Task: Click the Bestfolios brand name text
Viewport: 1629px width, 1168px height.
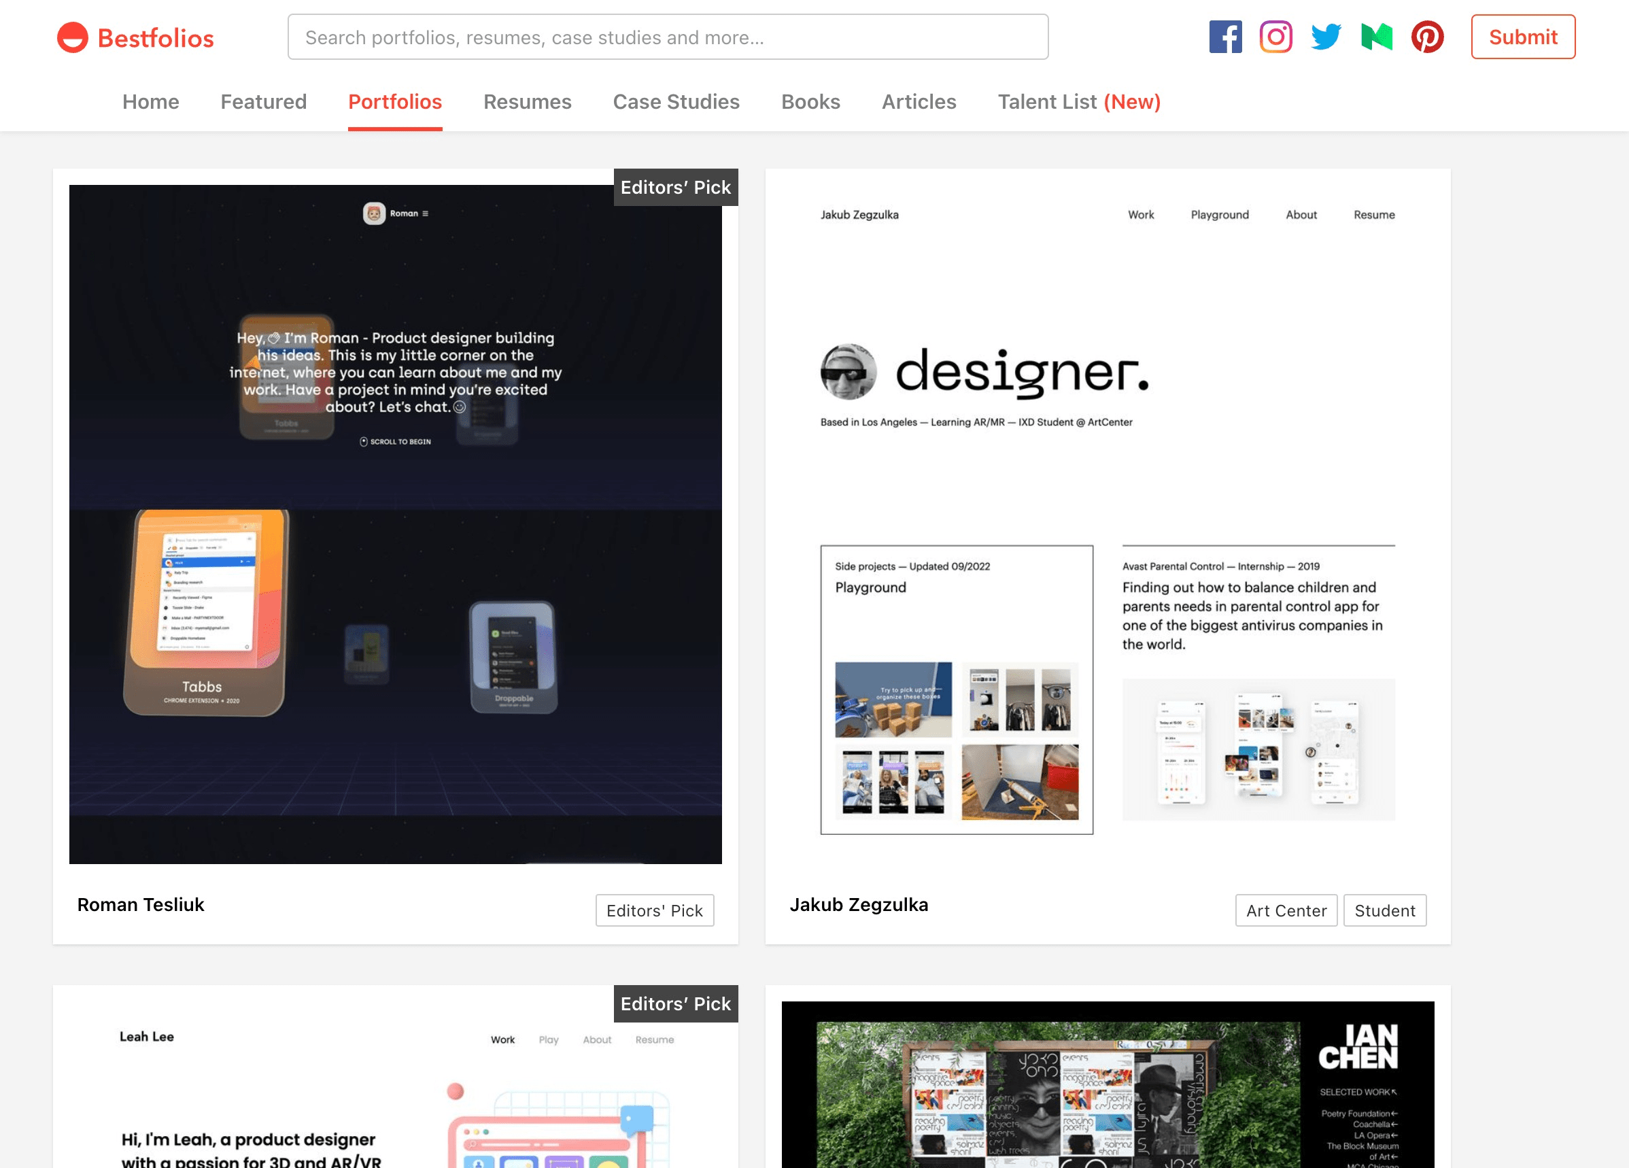Action: (x=156, y=38)
